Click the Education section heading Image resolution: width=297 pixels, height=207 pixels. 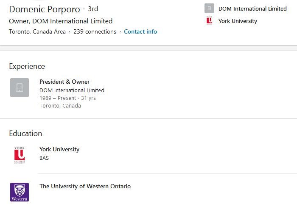coord(25,133)
